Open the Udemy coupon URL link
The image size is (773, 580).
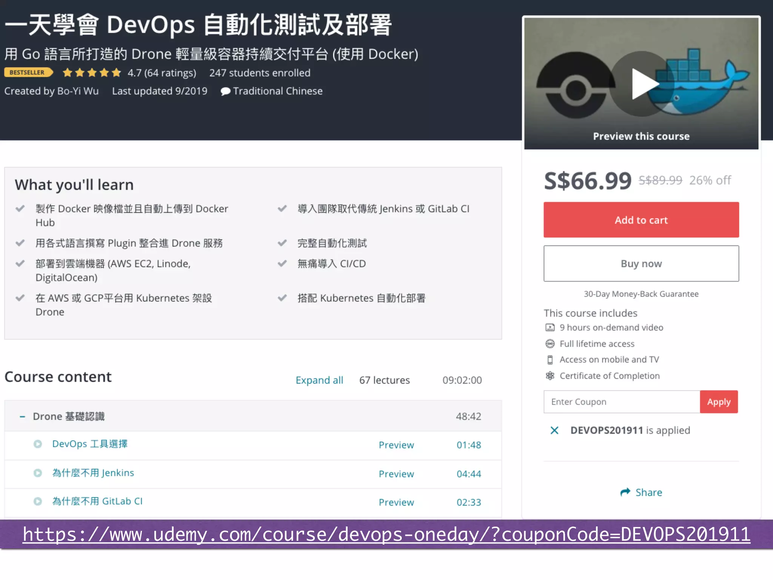(386, 534)
